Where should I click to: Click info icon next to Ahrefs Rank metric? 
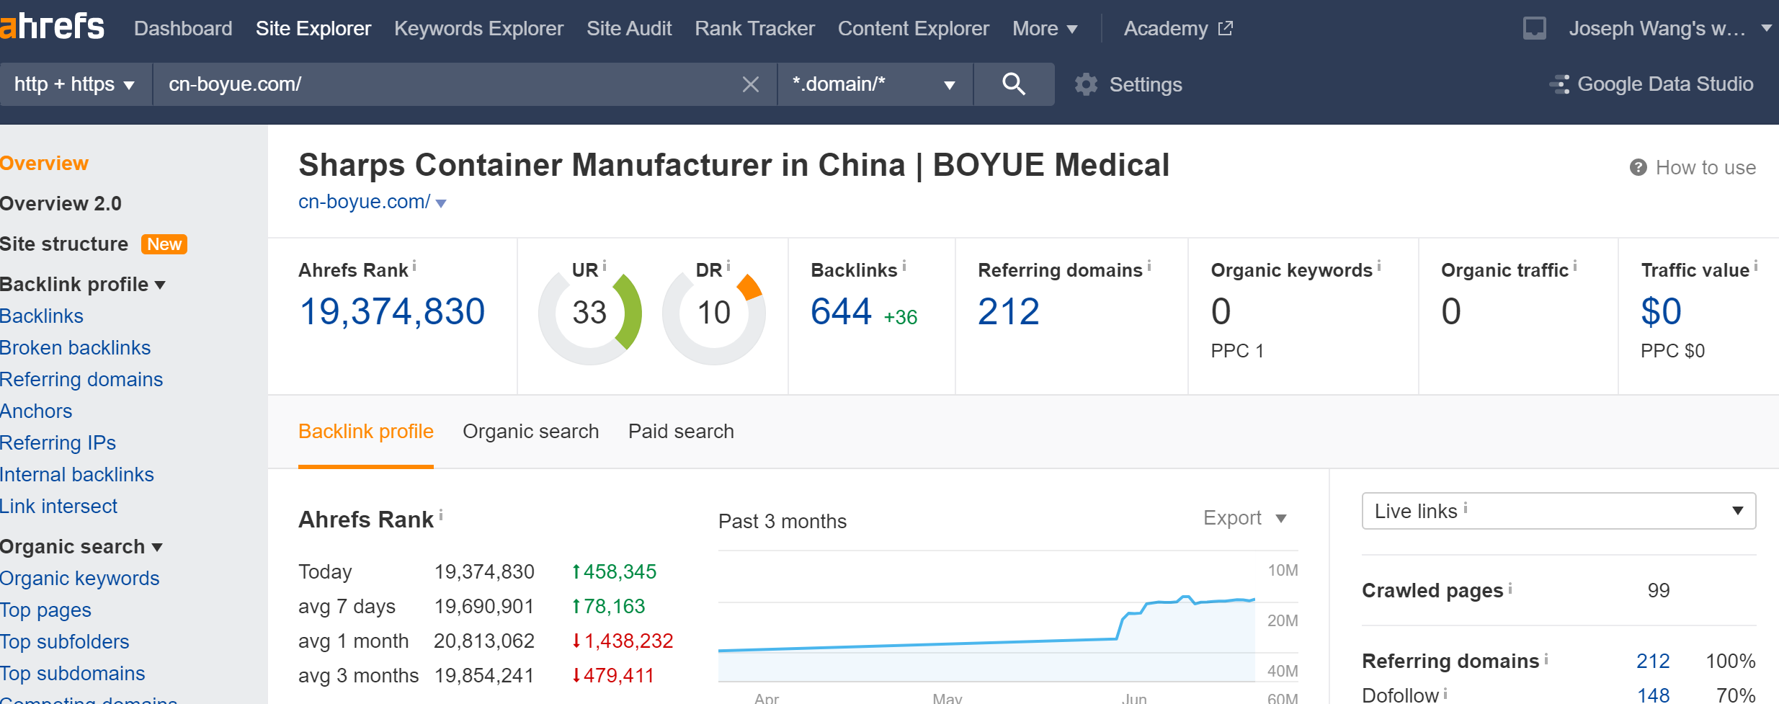coord(414,266)
